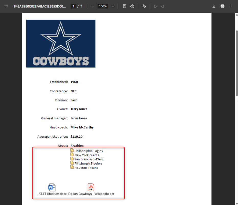Rotate the document counterclockwise
238x205 pixels.
(132, 6)
